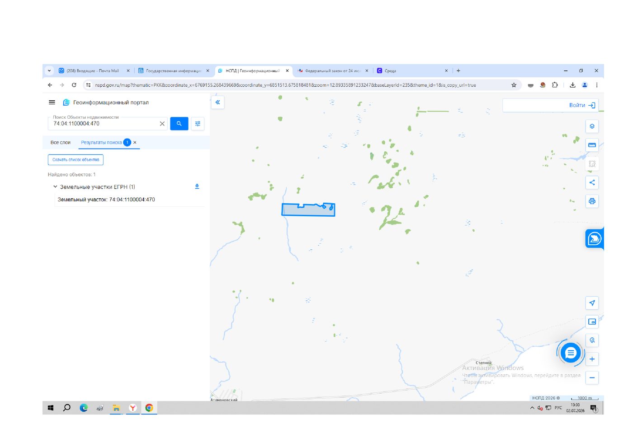
Task: Open the round chat support button
Action: [x=571, y=353]
